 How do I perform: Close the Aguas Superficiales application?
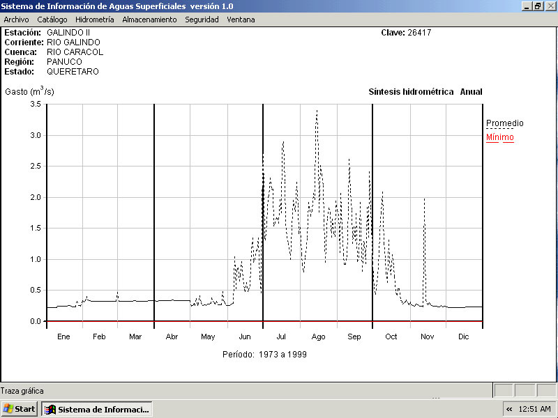550,6
